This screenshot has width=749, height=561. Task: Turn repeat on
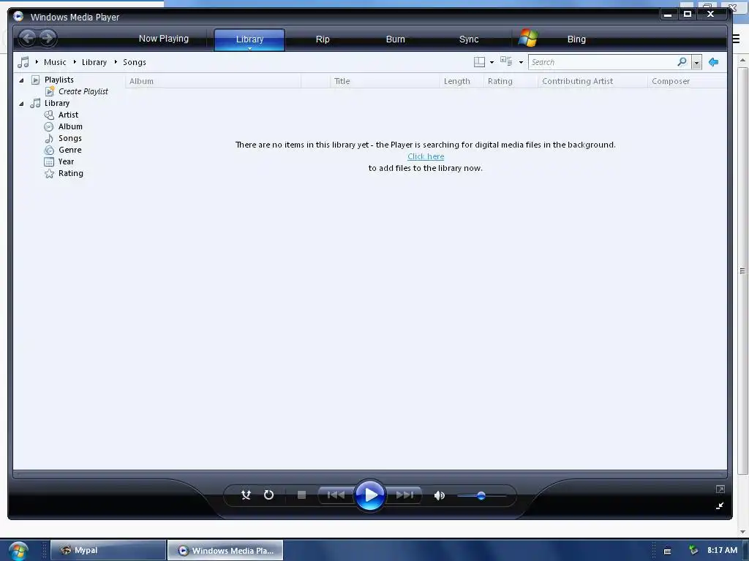pos(269,495)
